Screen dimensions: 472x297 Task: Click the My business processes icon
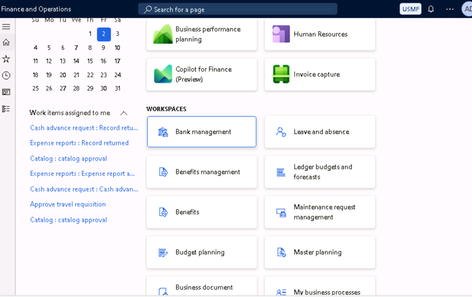click(281, 292)
